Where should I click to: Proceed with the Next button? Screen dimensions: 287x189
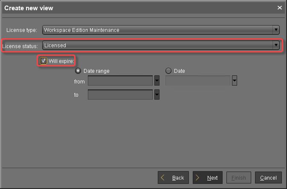pos(207,178)
